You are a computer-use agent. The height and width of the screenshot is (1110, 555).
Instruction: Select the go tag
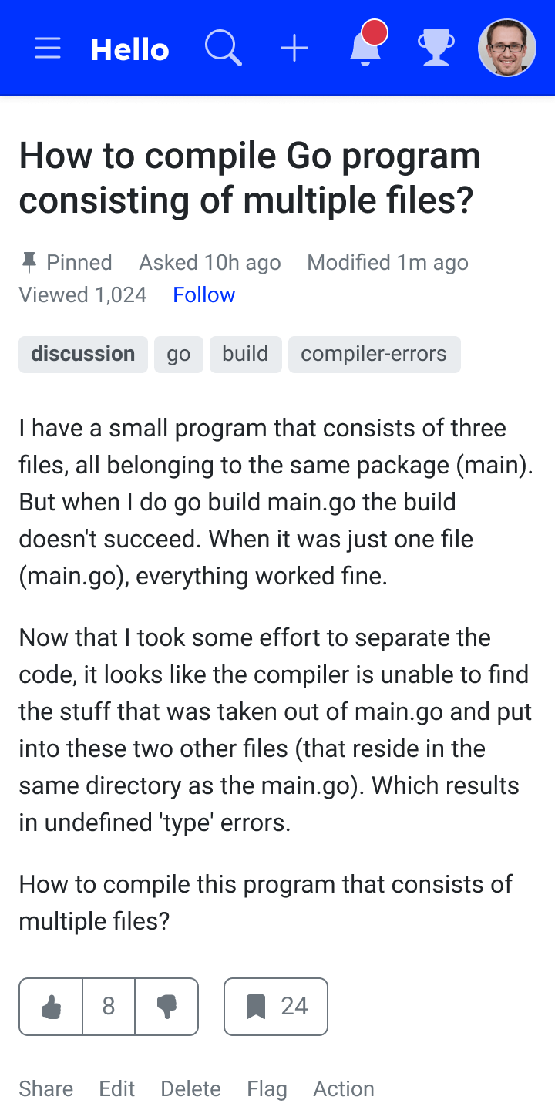tap(179, 354)
